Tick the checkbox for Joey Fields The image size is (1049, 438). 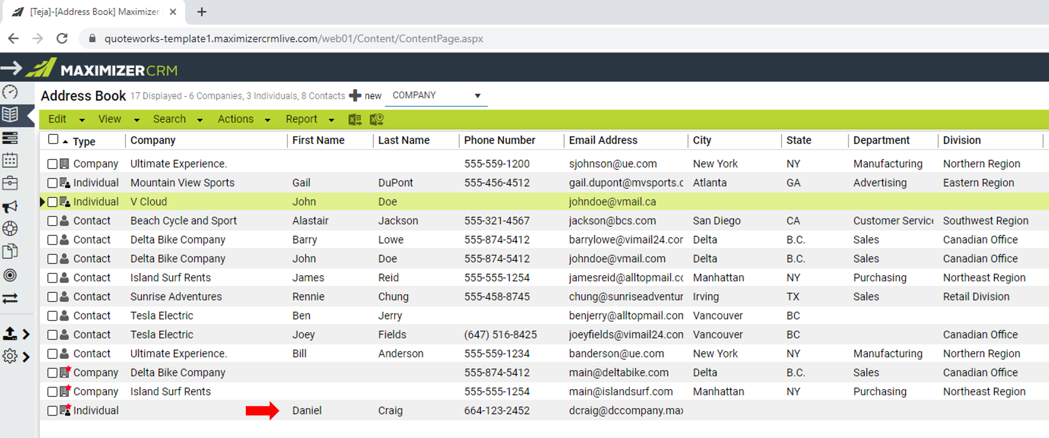[52, 335]
